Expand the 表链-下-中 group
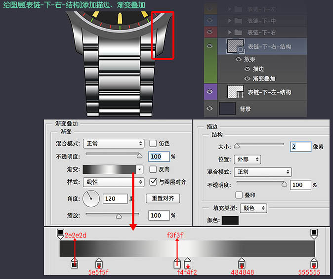The height and width of the screenshot is (279, 333). [230, 21]
